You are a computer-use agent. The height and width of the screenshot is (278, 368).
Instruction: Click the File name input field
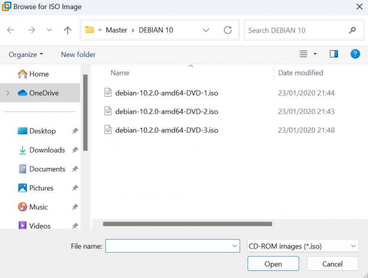(x=167, y=246)
